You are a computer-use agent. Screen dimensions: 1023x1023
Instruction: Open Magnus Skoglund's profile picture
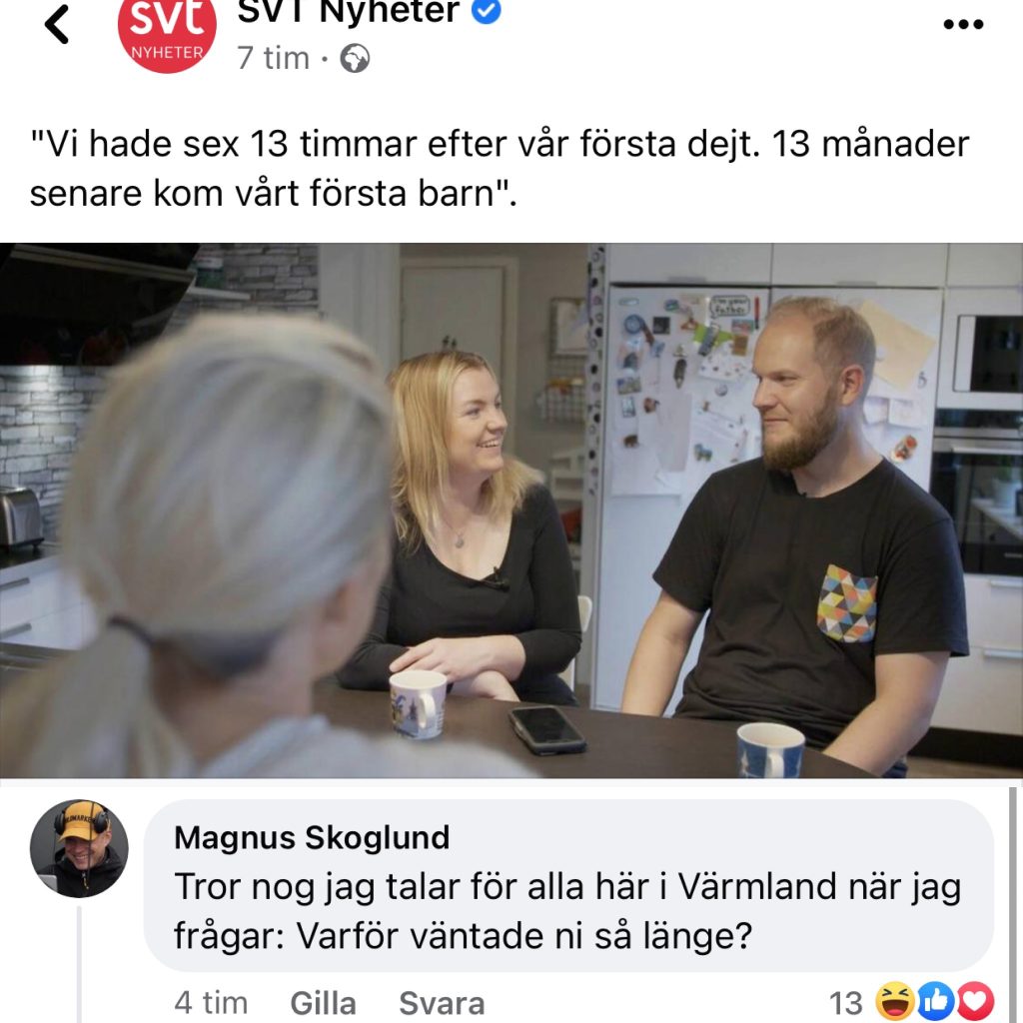(x=79, y=848)
